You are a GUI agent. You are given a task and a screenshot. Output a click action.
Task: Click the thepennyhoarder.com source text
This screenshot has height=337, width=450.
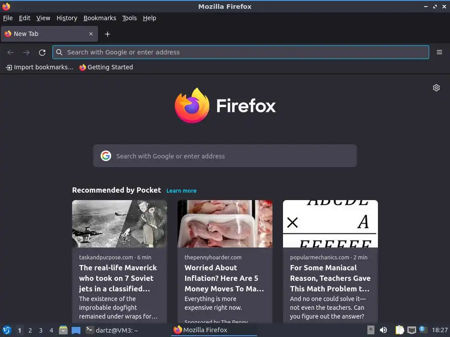(x=213, y=257)
